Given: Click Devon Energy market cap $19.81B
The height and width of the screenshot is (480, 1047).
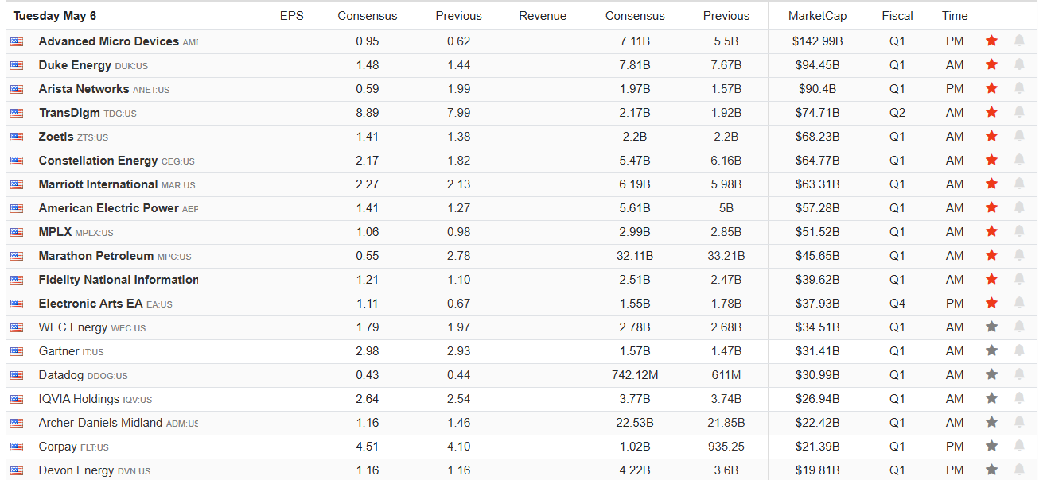Looking at the screenshot, I should (x=817, y=470).
